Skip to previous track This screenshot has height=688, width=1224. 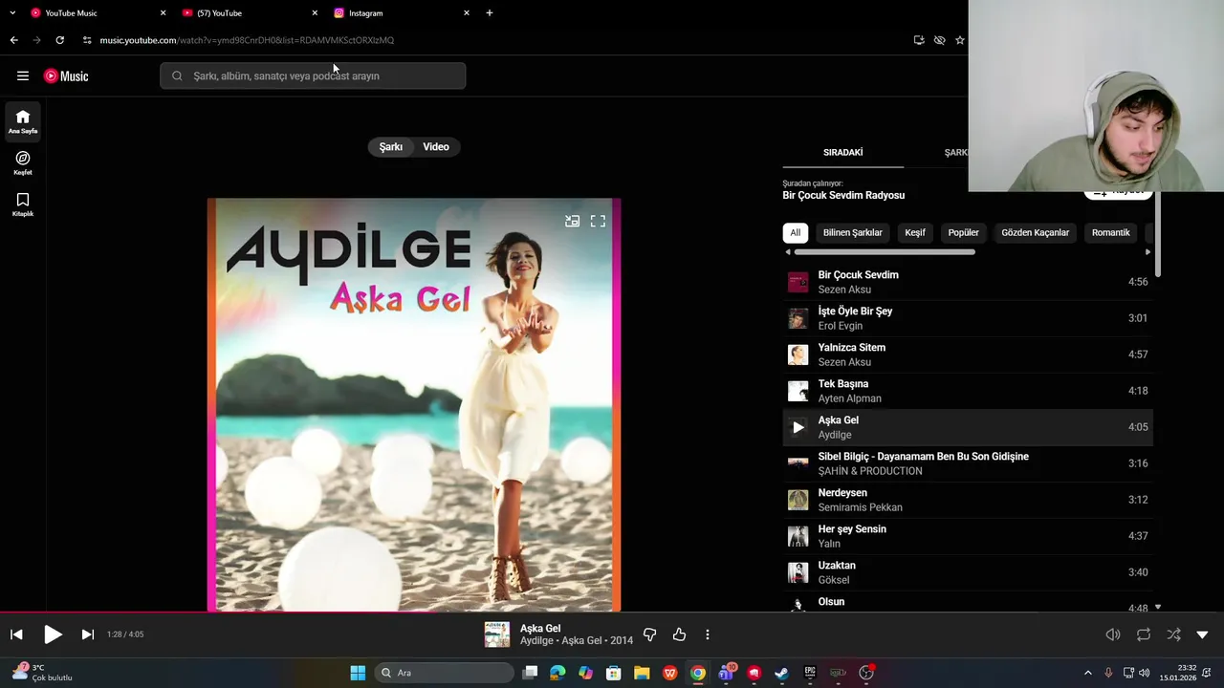[x=16, y=634]
